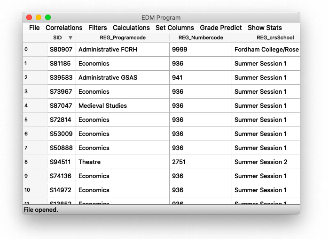
Task: Select the Administrative GSAS program cell
Action: (108, 77)
